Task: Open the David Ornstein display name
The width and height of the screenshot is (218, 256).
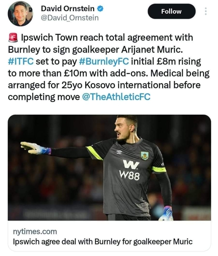Action: click(68, 9)
